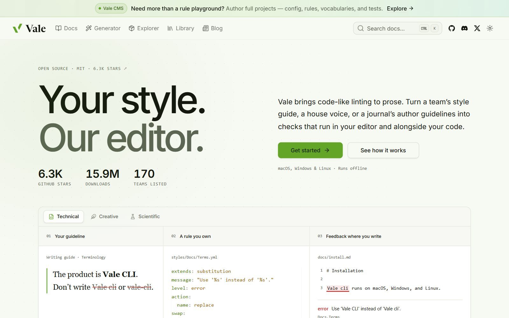Click the 15.9M downloads stat

(102, 177)
